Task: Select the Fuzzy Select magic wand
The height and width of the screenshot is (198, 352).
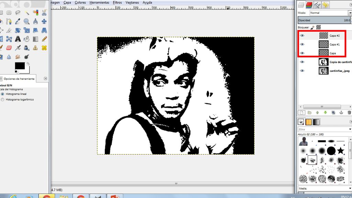Action: pyautogui.click(x=27, y=13)
